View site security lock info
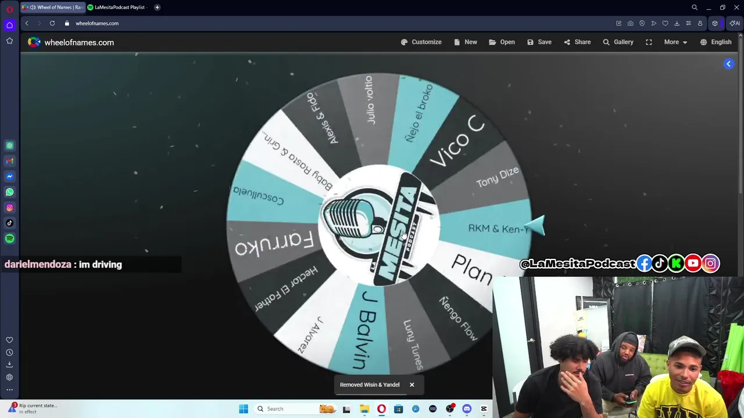This screenshot has width=744, height=418. [67, 23]
